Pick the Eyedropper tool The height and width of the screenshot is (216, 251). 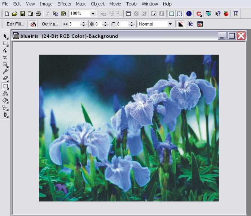5,72
